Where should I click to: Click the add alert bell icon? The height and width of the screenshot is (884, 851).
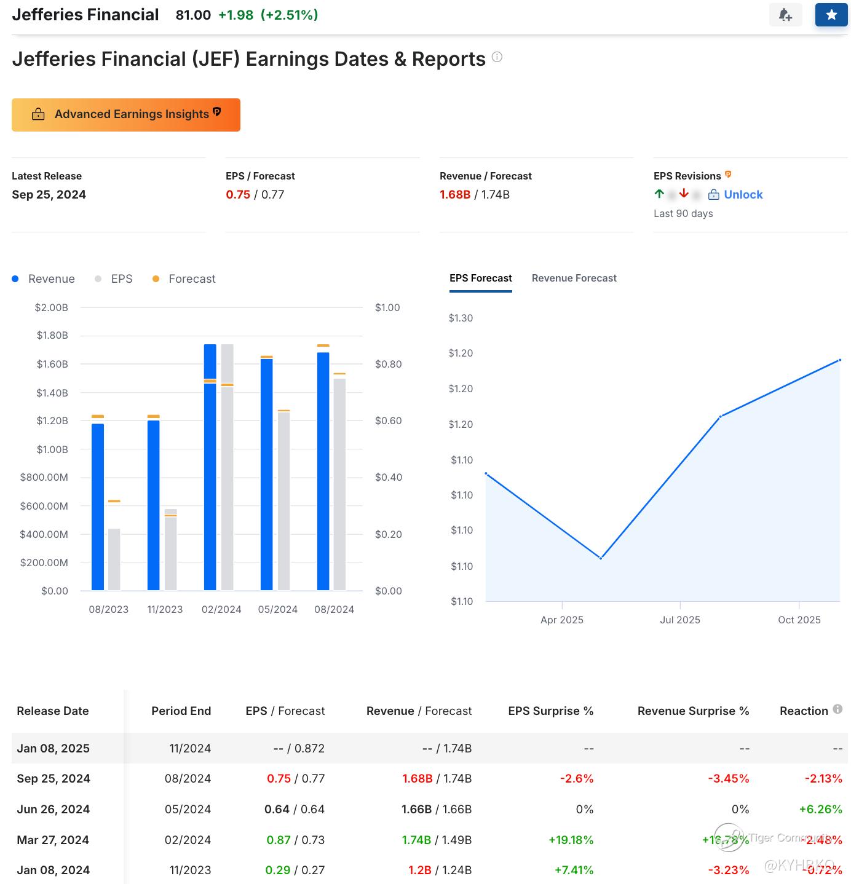[x=785, y=15]
